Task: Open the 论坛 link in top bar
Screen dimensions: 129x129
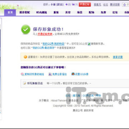Action: 105,5
